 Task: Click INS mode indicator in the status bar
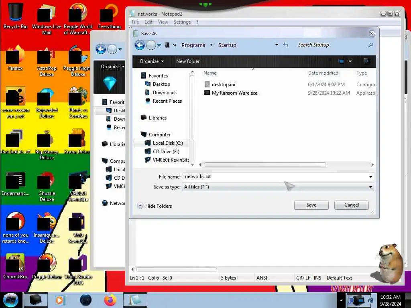[317, 278]
